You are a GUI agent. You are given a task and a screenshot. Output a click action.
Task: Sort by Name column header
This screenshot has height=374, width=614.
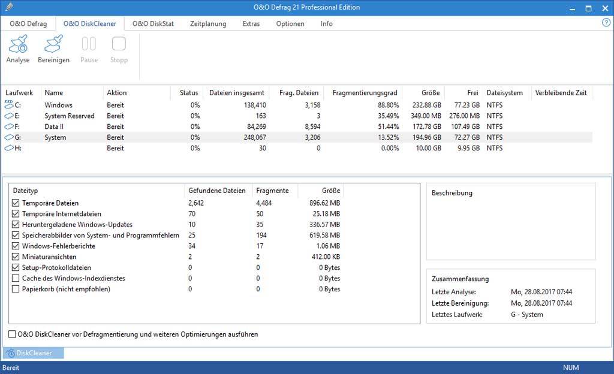53,93
